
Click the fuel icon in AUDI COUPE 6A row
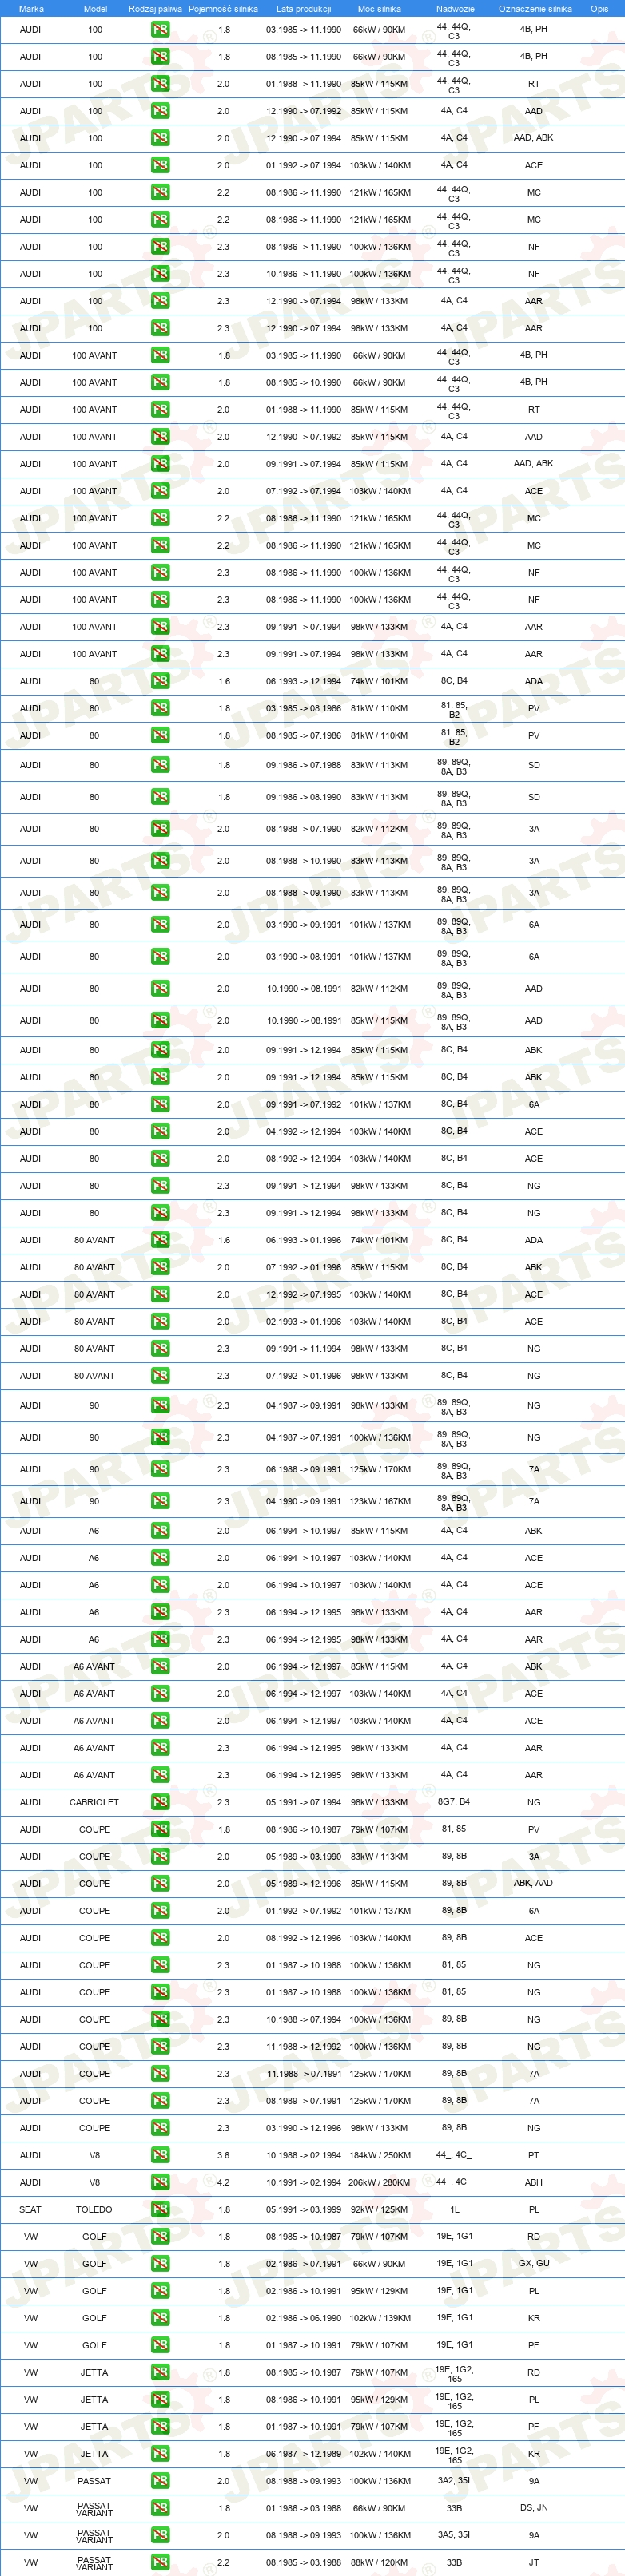pyautogui.click(x=161, y=1910)
